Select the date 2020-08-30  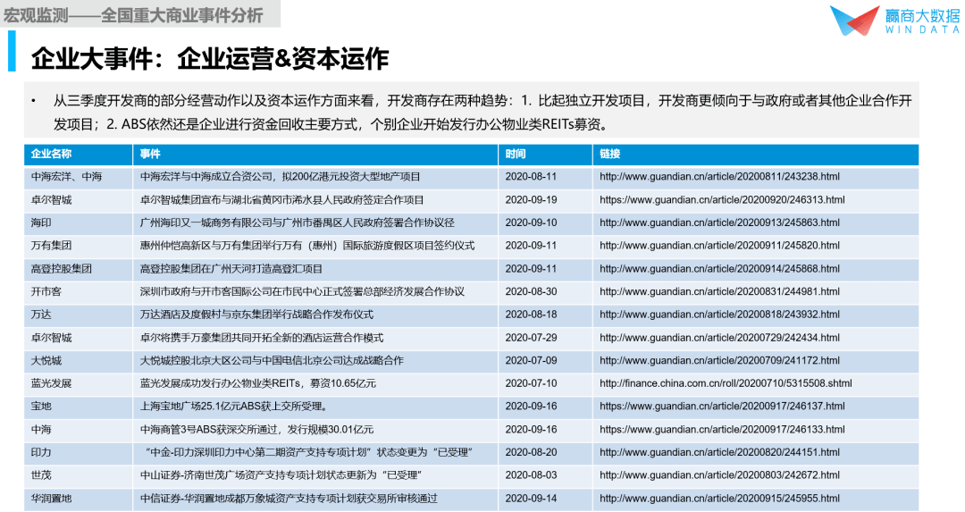(x=531, y=291)
